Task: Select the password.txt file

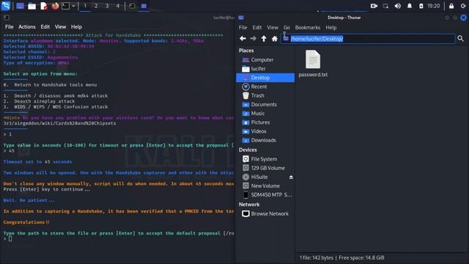Action: pyautogui.click(x=313, y=64)
